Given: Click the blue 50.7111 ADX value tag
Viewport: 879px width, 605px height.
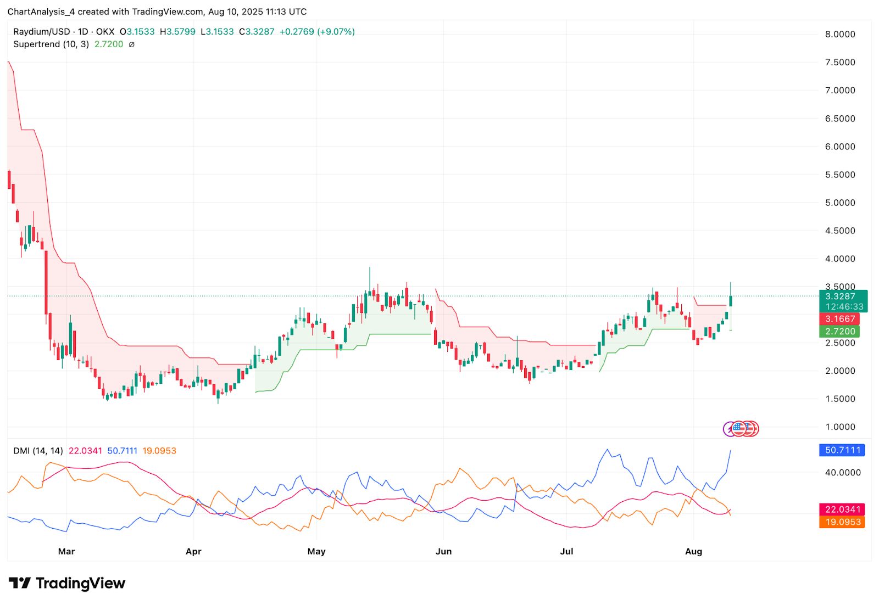Looking at the screenshot, I should (x=842, y=450).
